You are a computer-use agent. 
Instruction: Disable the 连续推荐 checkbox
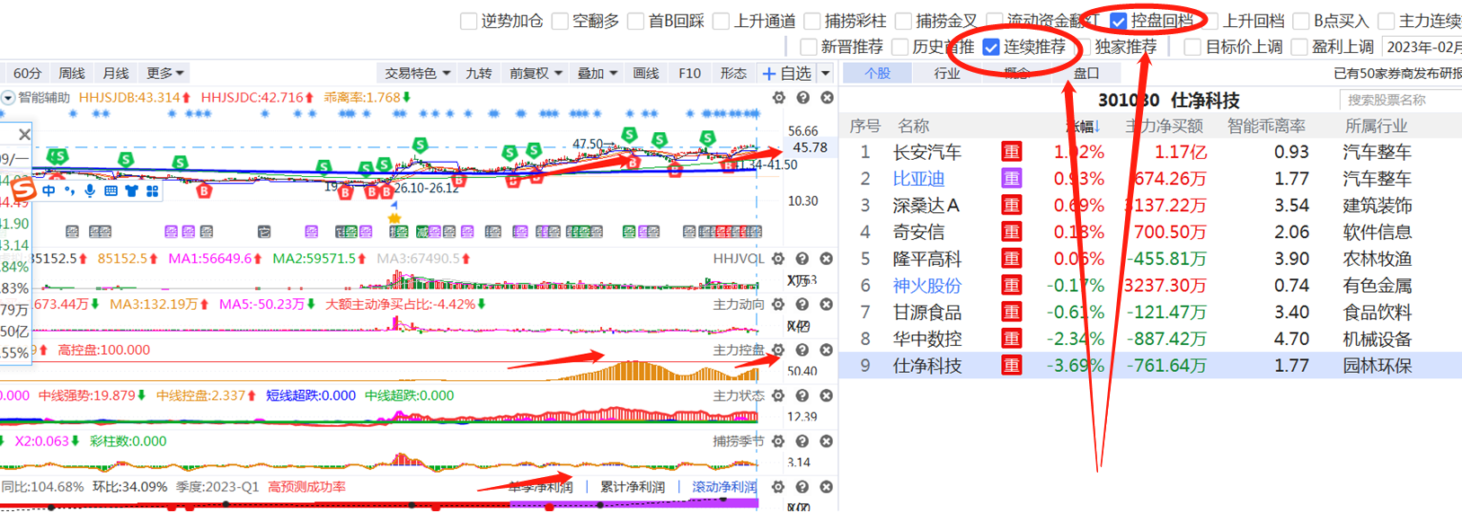991,48
